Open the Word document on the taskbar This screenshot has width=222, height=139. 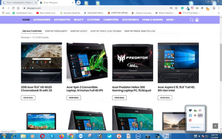(167, 136)
